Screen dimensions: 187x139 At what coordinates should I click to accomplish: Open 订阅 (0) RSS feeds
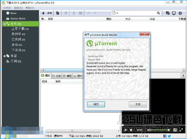(x=16, y=61)
